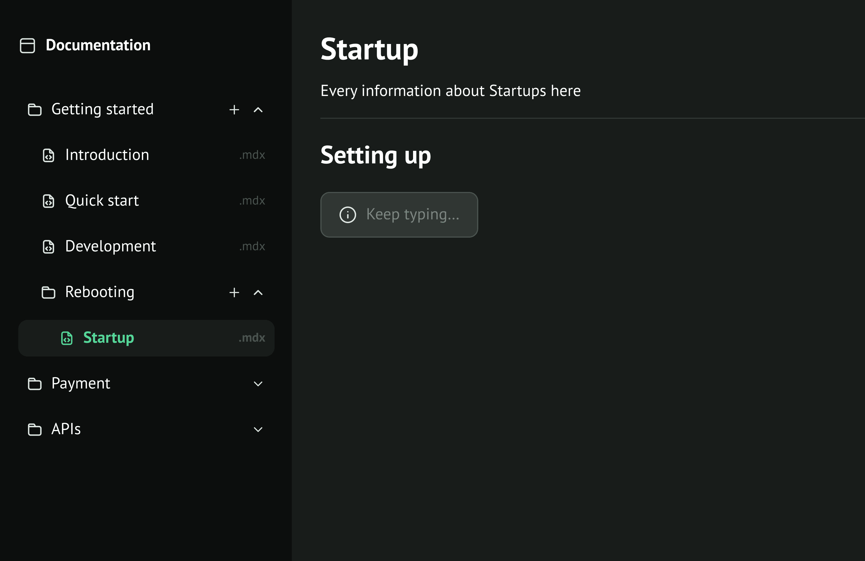This screenshot has height=561, width=865.
Task: Open the Introduction page
Action: click(x=107, y=155)
